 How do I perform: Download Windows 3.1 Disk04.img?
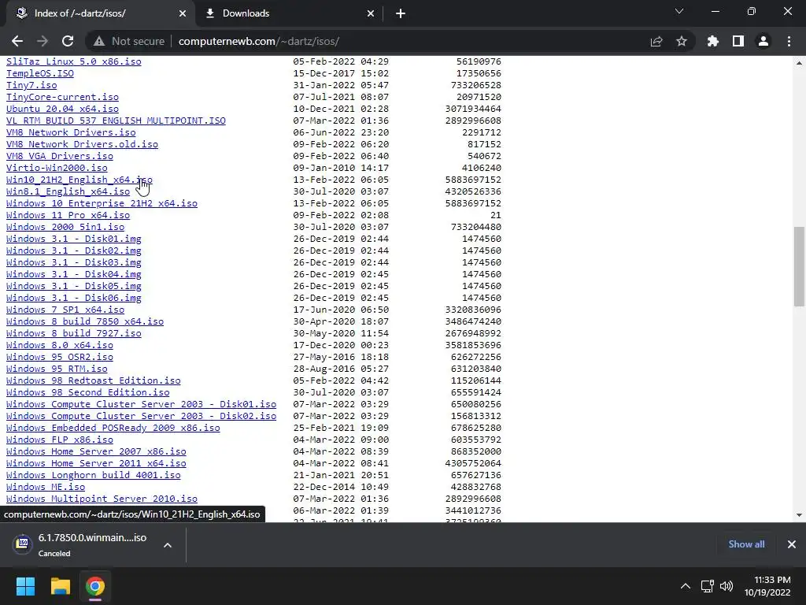[x=73, y=274]
